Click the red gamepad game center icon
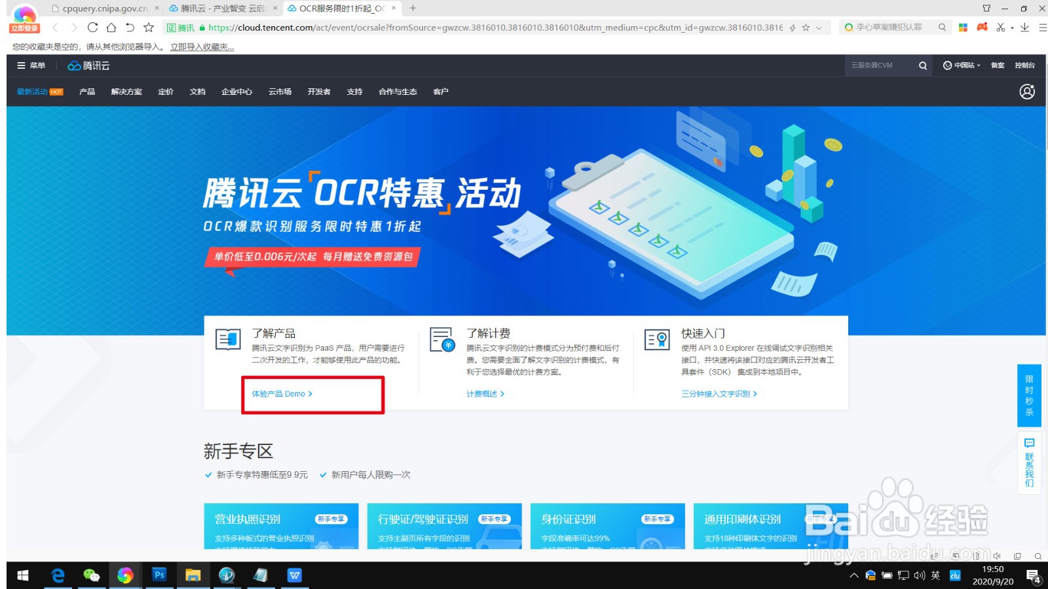 (x=982, y=27)
